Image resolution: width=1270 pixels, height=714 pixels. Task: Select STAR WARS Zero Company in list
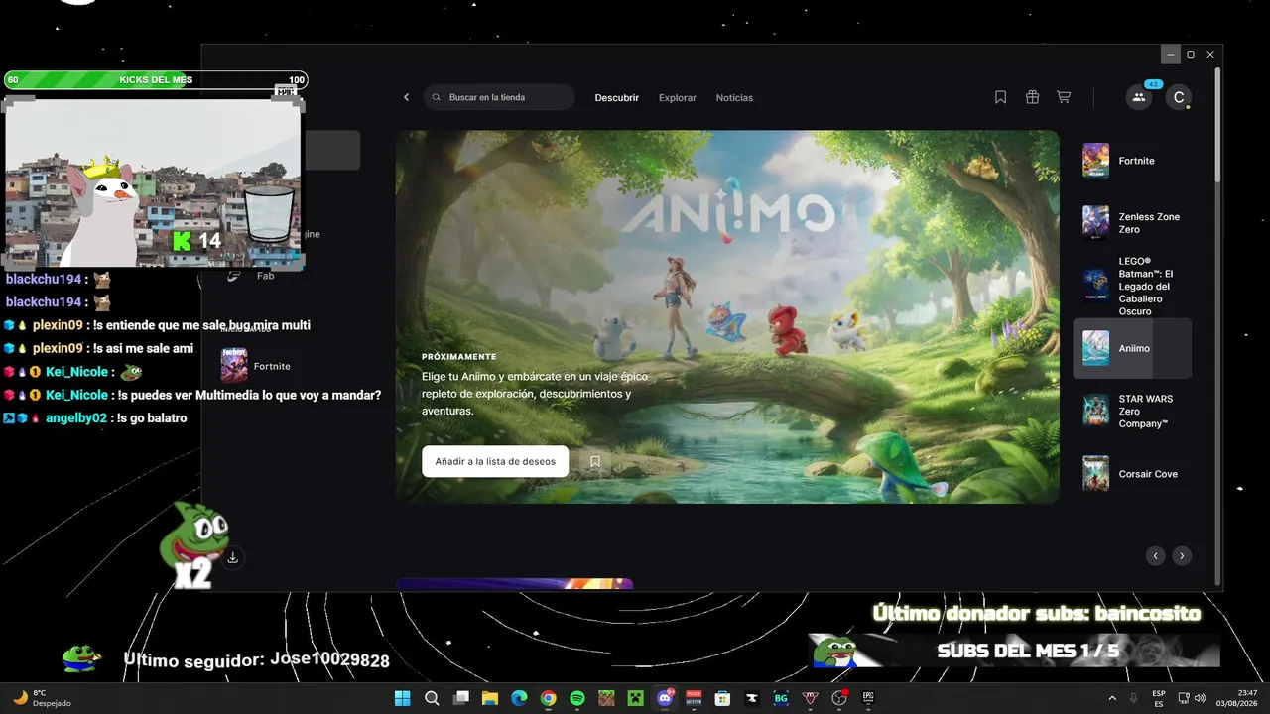[x=1133, y=411]
